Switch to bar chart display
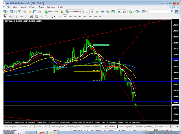 87,12
